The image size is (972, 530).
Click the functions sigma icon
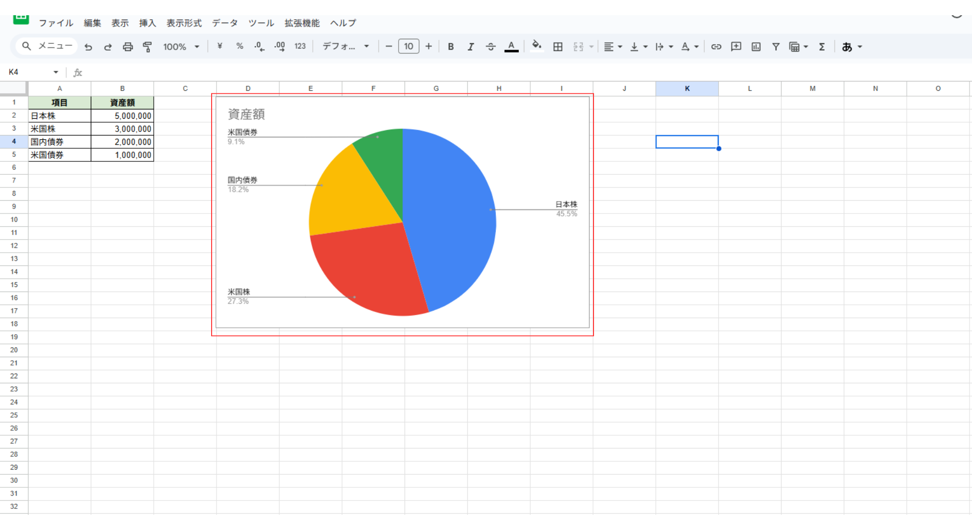[x=822, y=47]
